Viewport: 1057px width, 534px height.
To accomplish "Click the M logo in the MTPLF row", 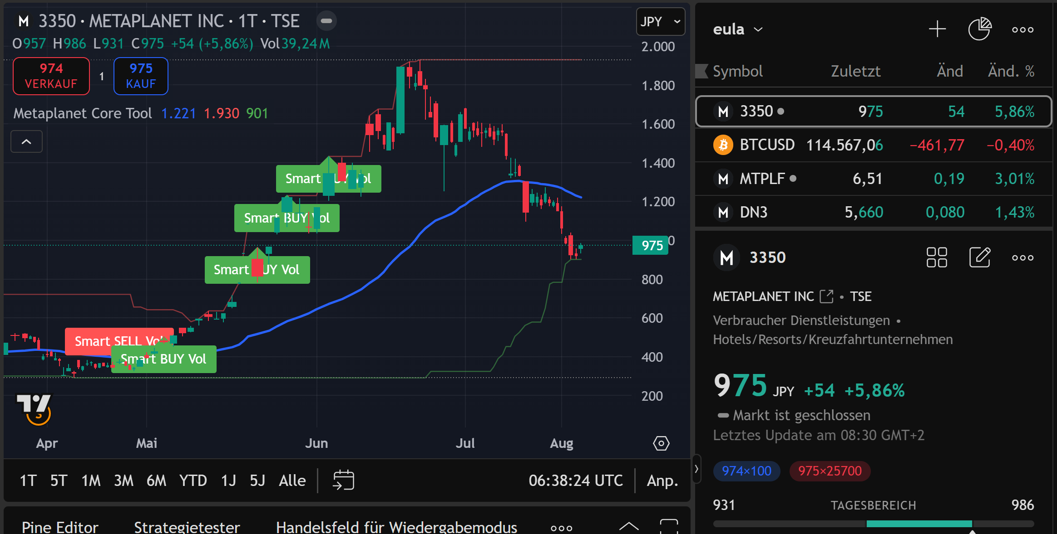I will (x=723, y=179).
